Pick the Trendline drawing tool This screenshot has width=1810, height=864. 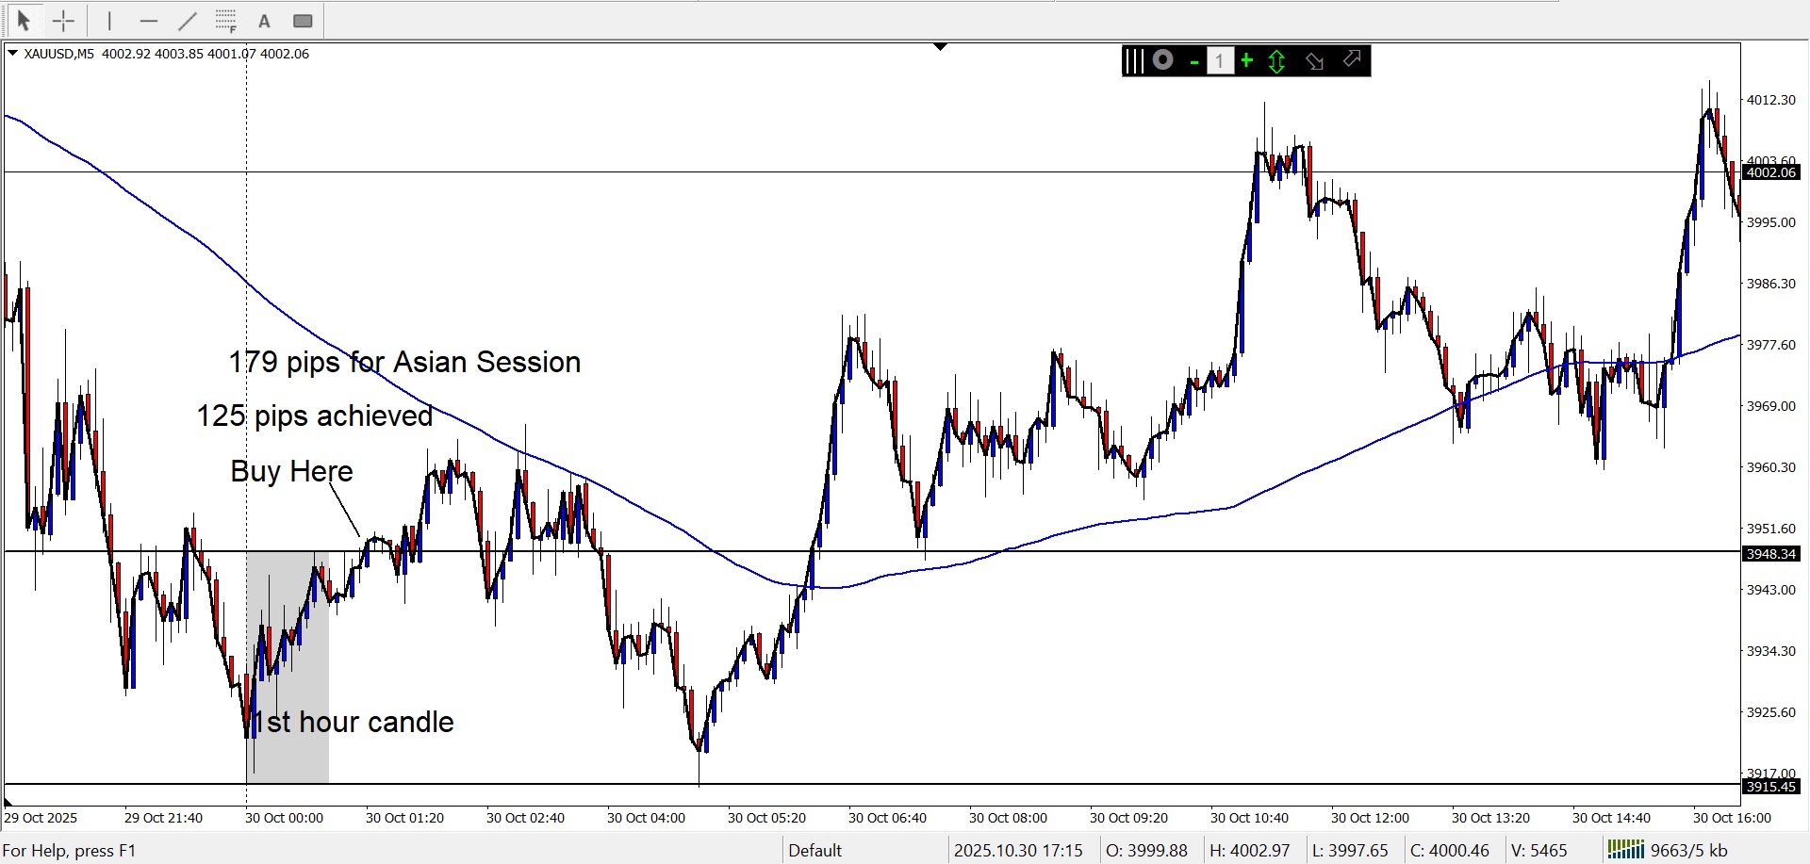(188, 20)
